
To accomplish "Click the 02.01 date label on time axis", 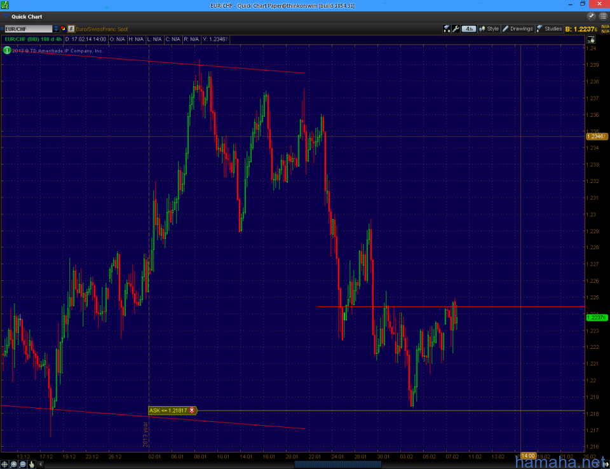I will click(154, 456).
